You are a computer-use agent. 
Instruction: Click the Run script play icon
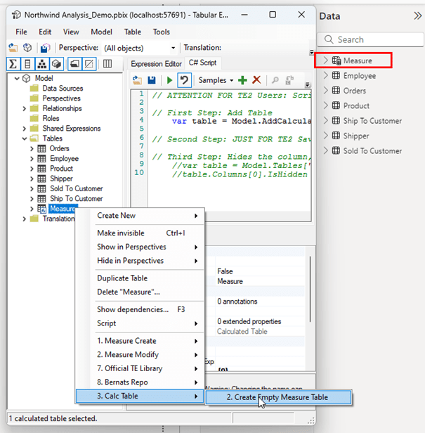(169, 80)
